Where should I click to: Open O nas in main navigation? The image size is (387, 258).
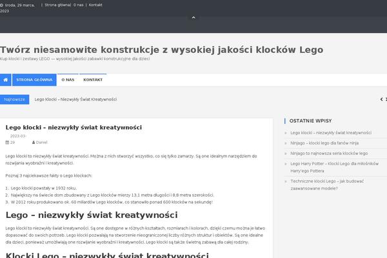[68, 80]
